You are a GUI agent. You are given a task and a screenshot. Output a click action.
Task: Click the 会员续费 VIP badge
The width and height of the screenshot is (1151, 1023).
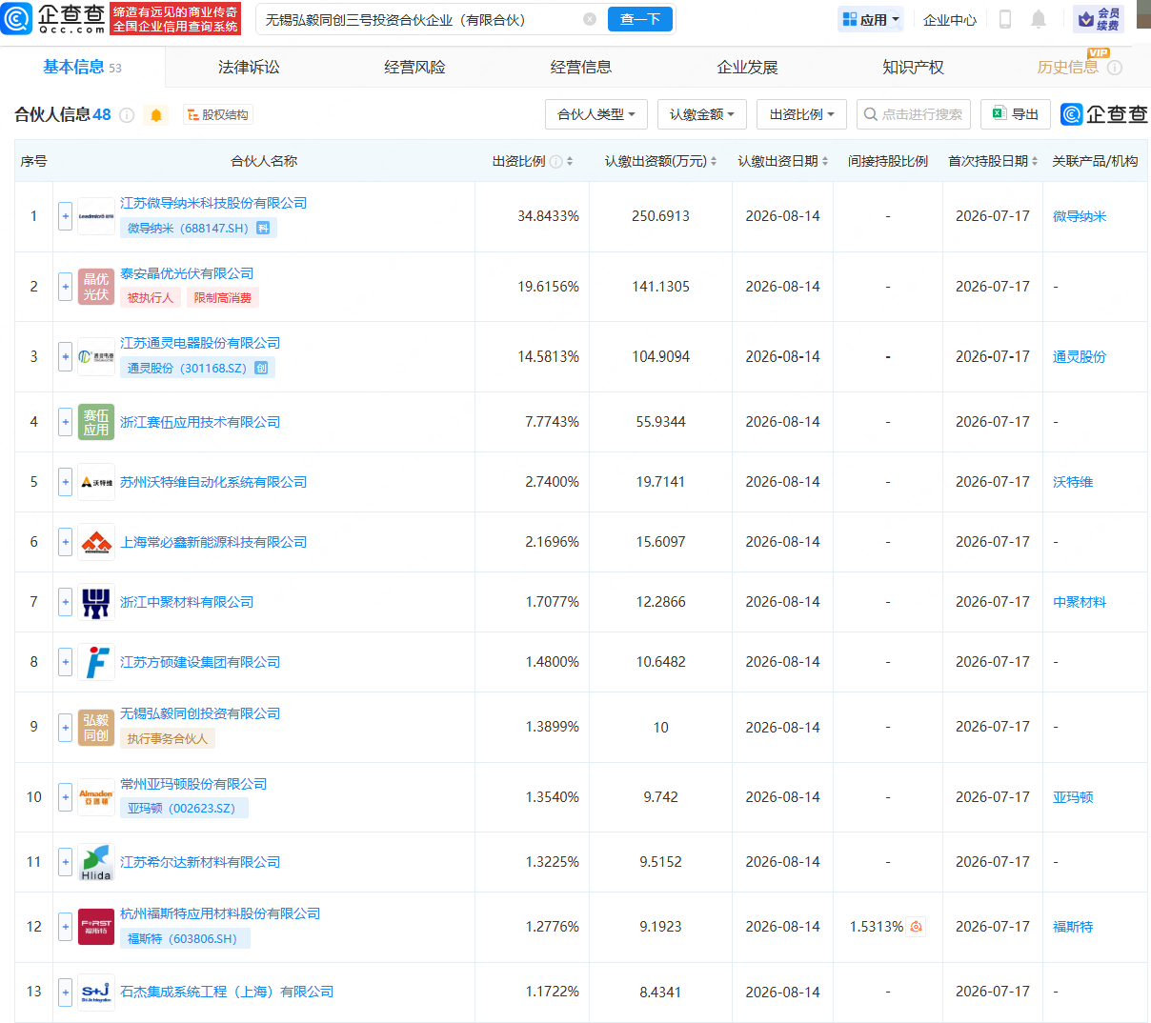[x=1099, y=19]
